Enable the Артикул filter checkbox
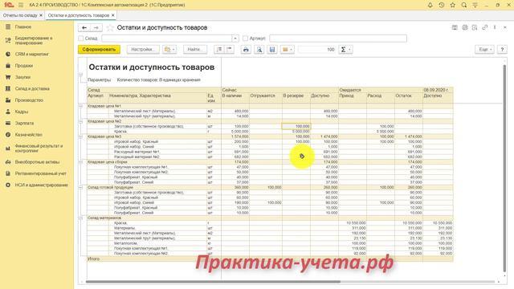Screen dimensions: 514x289 click(x=245, y=39)
